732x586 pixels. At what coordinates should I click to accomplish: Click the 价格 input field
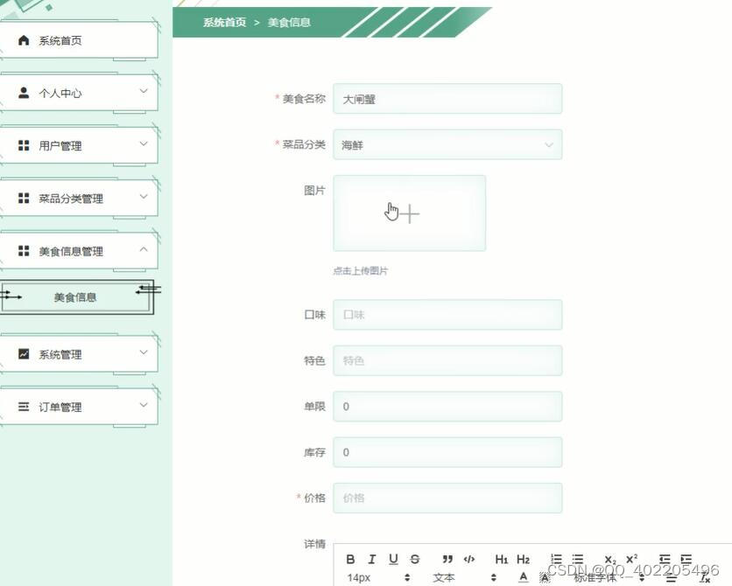coord(447,498)
